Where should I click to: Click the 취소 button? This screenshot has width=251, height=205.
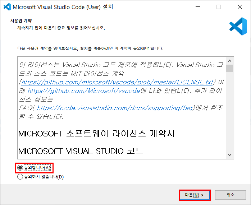point(231,195)
